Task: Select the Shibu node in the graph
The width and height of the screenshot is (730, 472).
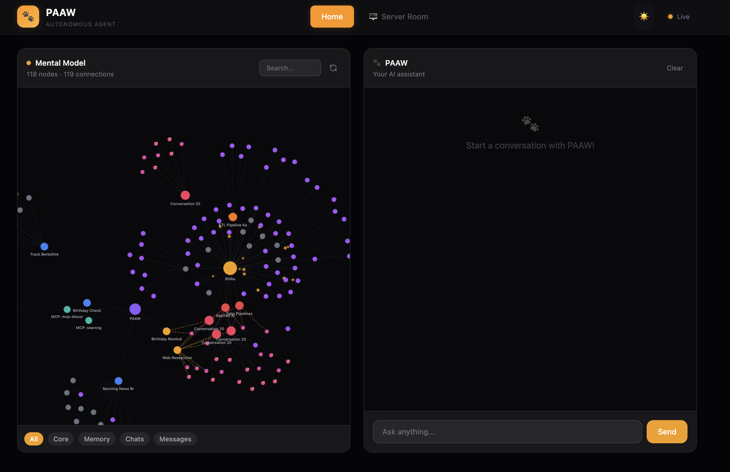Action: pos(230,269)
